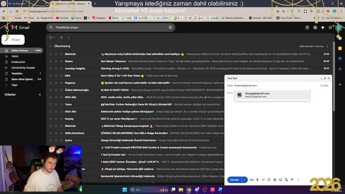The image size is (345, 194).
Task: Open new browser tab plus button
Action: click(95, 4)
